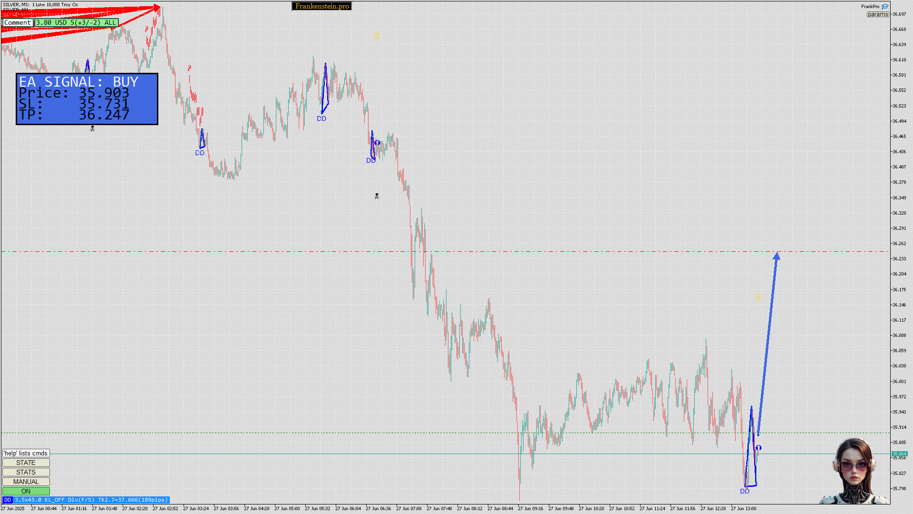This screenshot has height=514, width=913.
Task: Click the 'help' lists cmds input field
Action: 26,453
